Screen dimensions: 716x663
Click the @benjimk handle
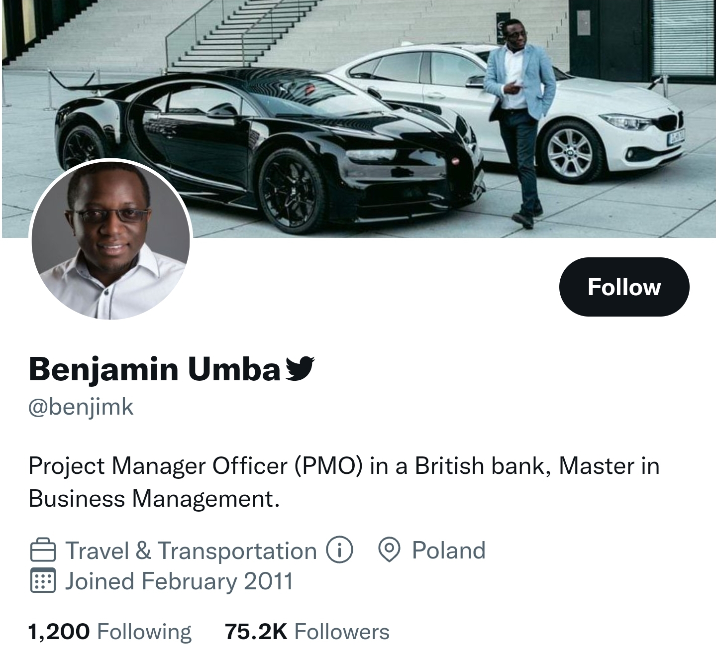click(x=81, y=407)
